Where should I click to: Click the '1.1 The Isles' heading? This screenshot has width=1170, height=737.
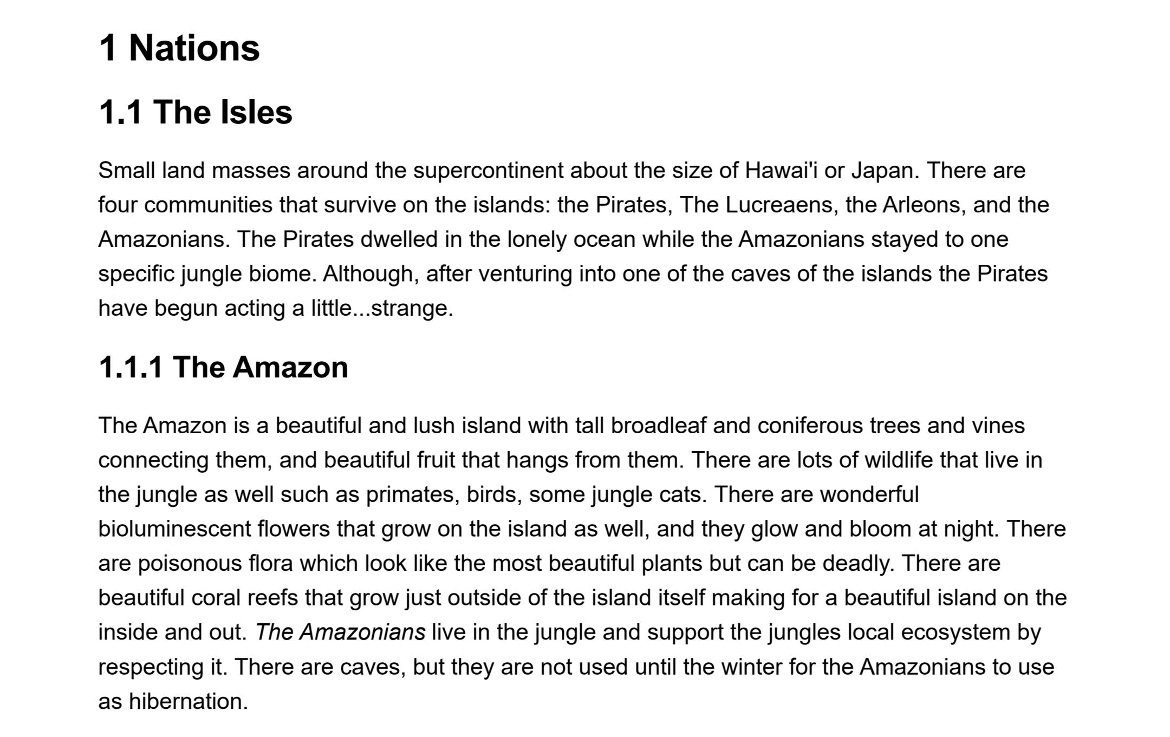196,112
